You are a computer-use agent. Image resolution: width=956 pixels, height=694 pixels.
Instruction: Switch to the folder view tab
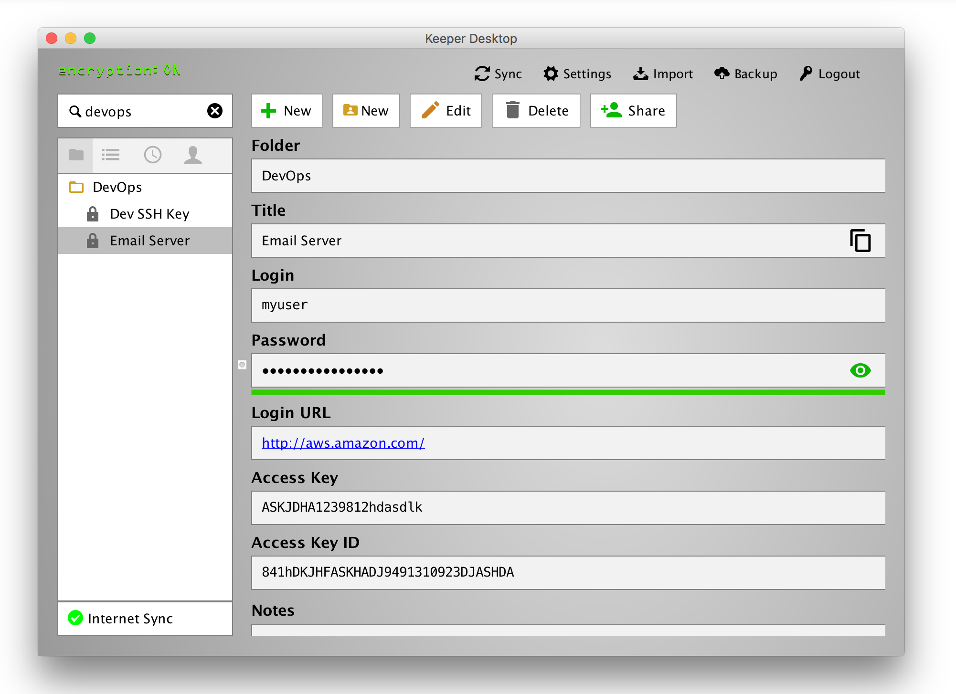(x=76, y=155)
